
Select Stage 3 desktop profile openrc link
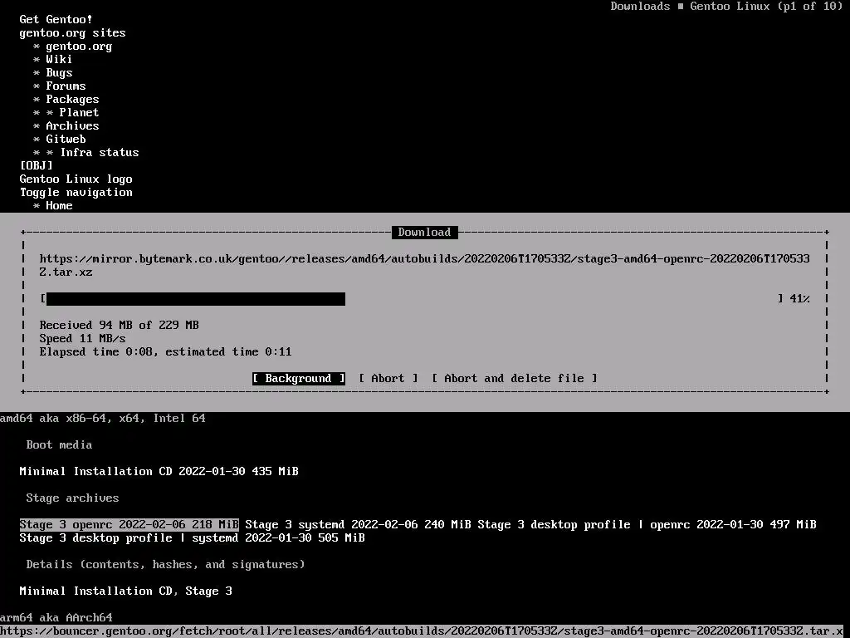click(x=647, y=525)
